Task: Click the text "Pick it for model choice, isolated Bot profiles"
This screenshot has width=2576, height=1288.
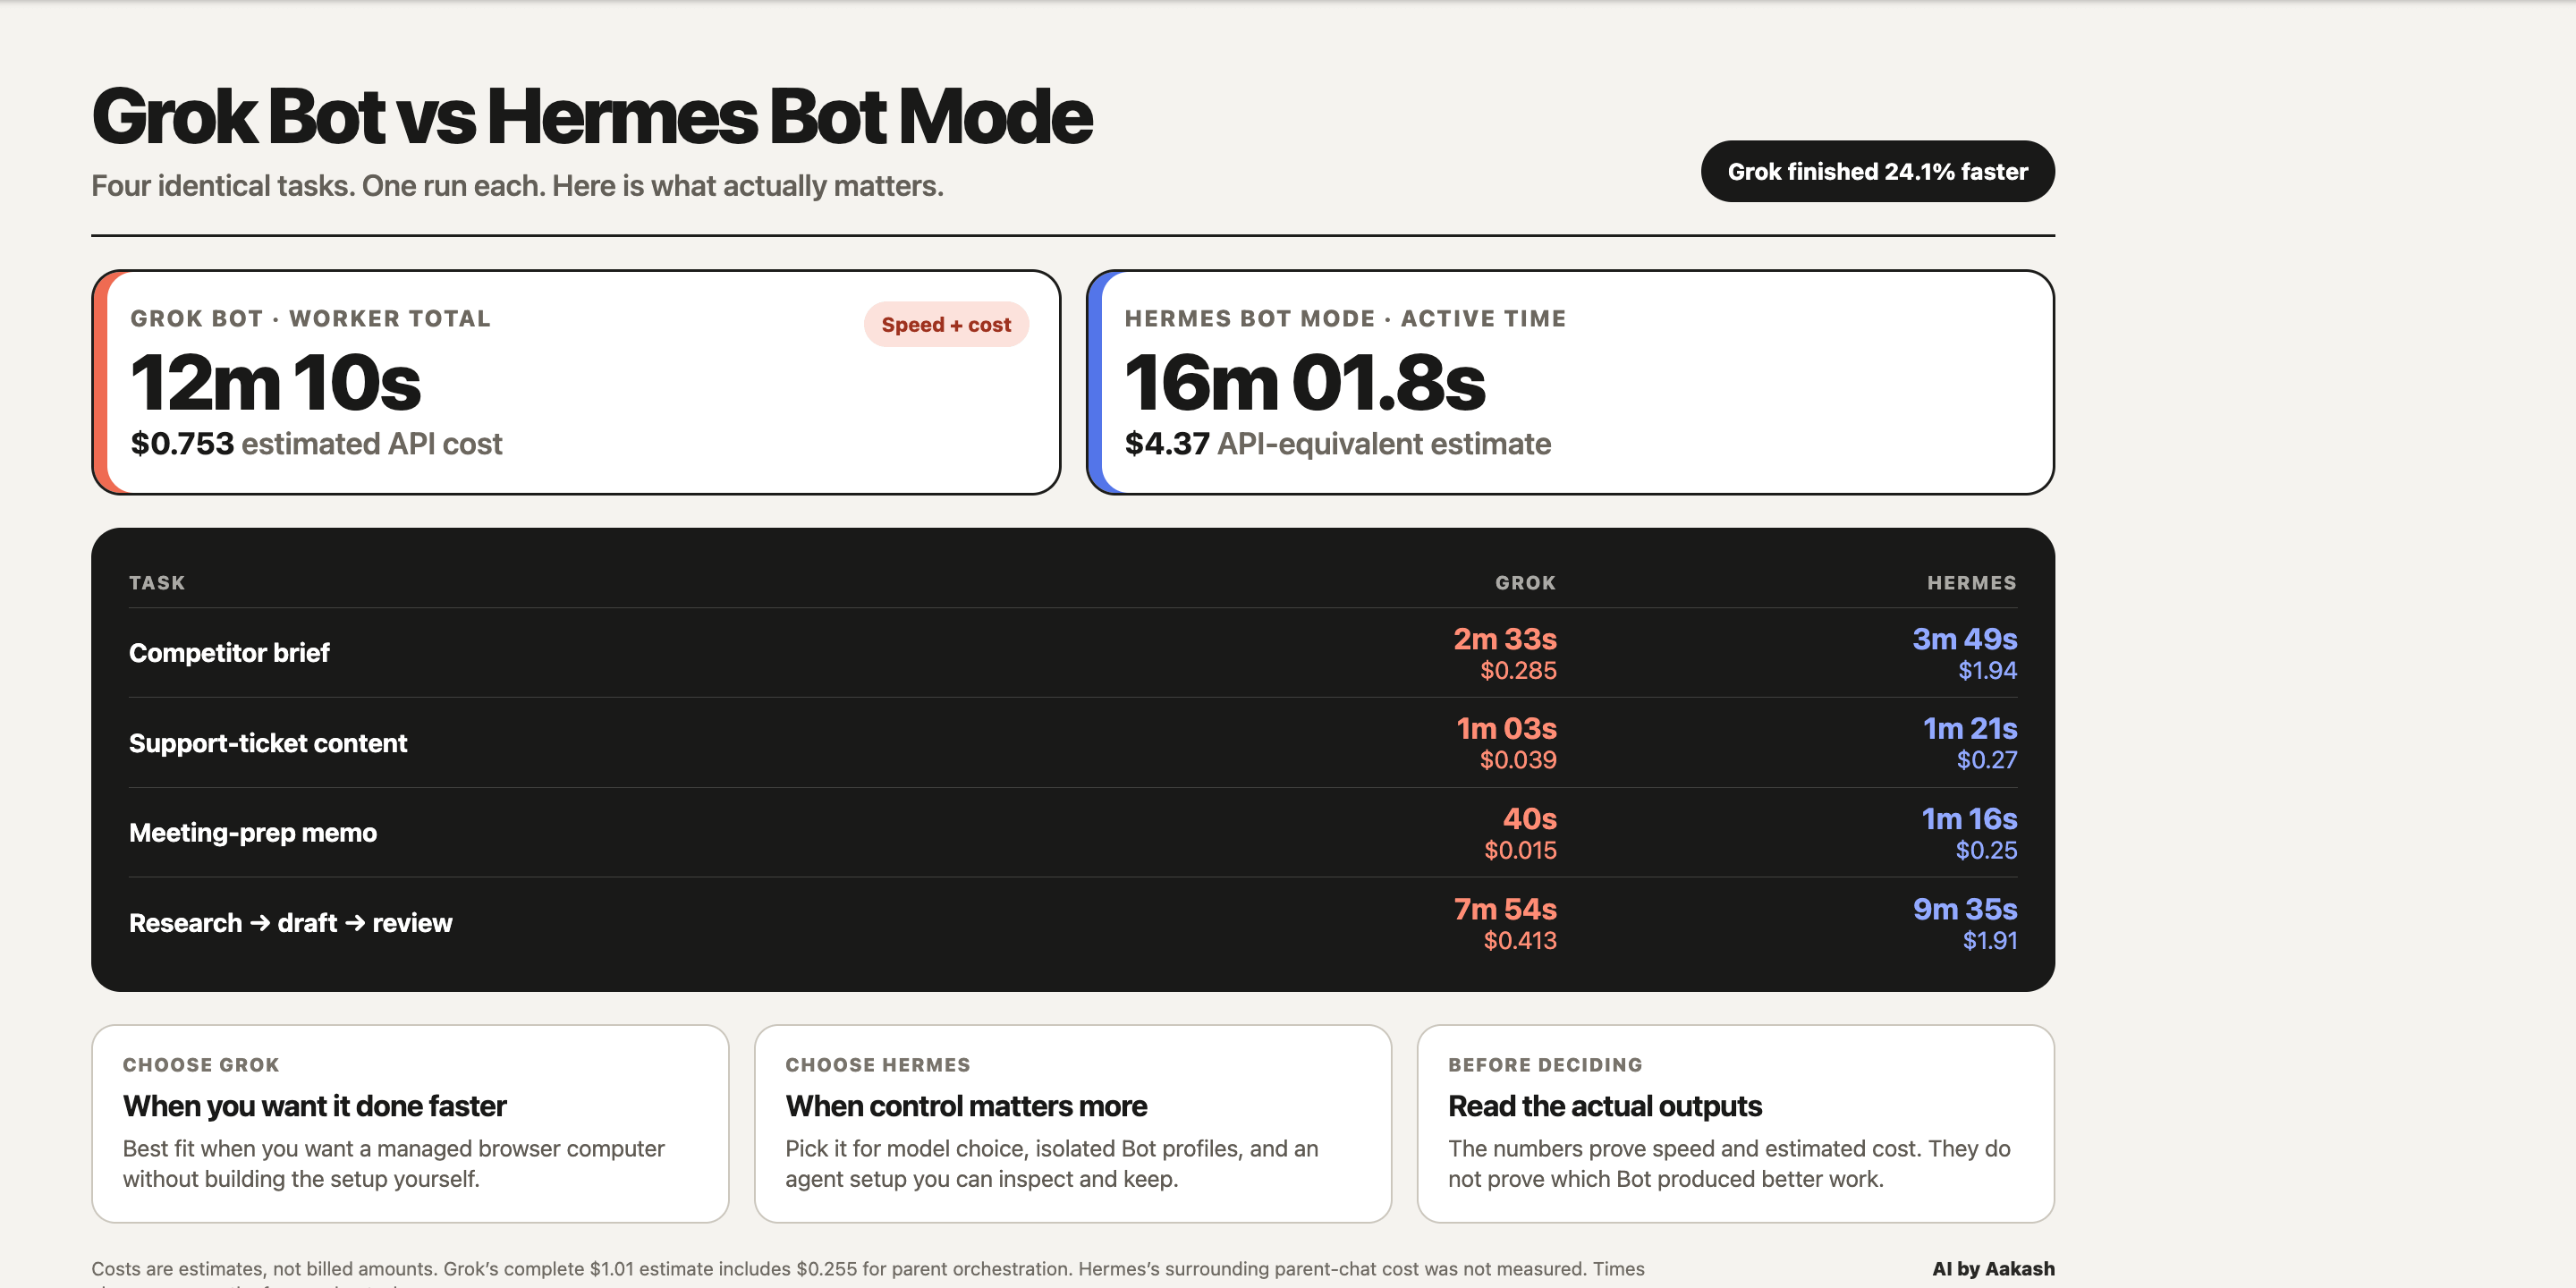Action: [1013, 1148]
